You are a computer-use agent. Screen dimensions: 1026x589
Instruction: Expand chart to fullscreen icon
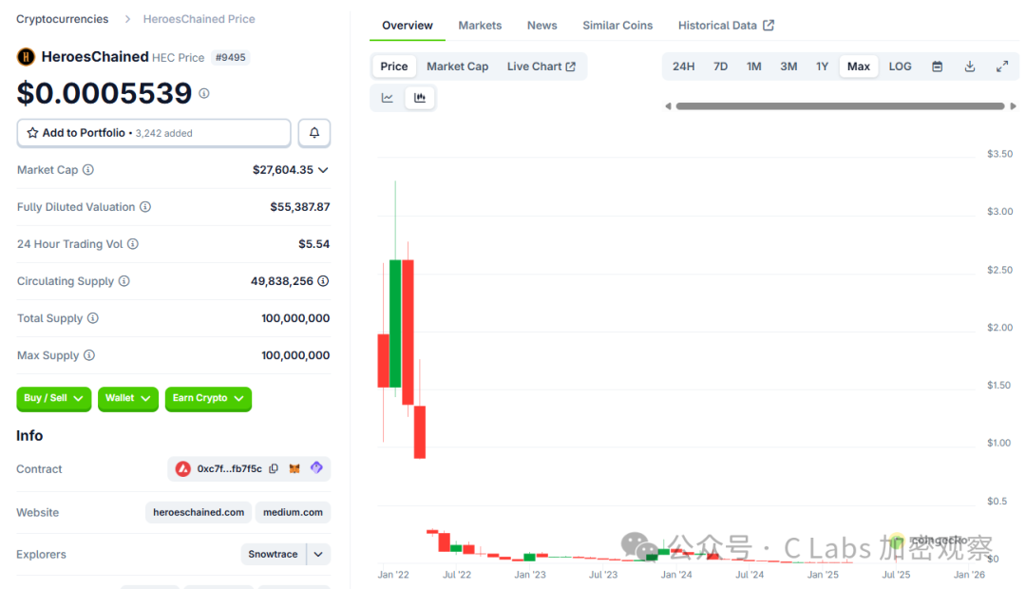1002,66
